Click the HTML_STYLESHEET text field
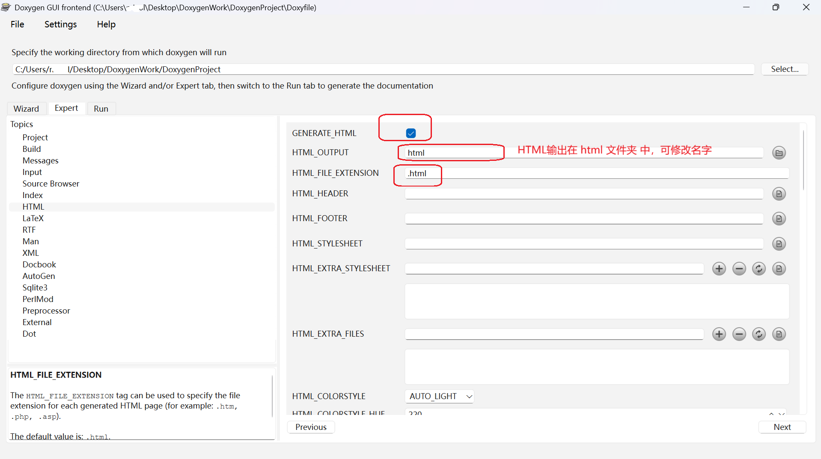821x459 pixels. (584, 244)
